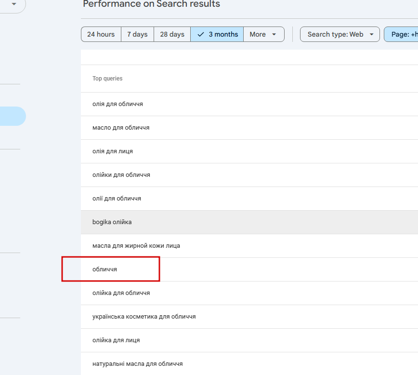Select the 'масло для обличчя' query row
Screen dimensions: 418x375
(x=121, y=128)
